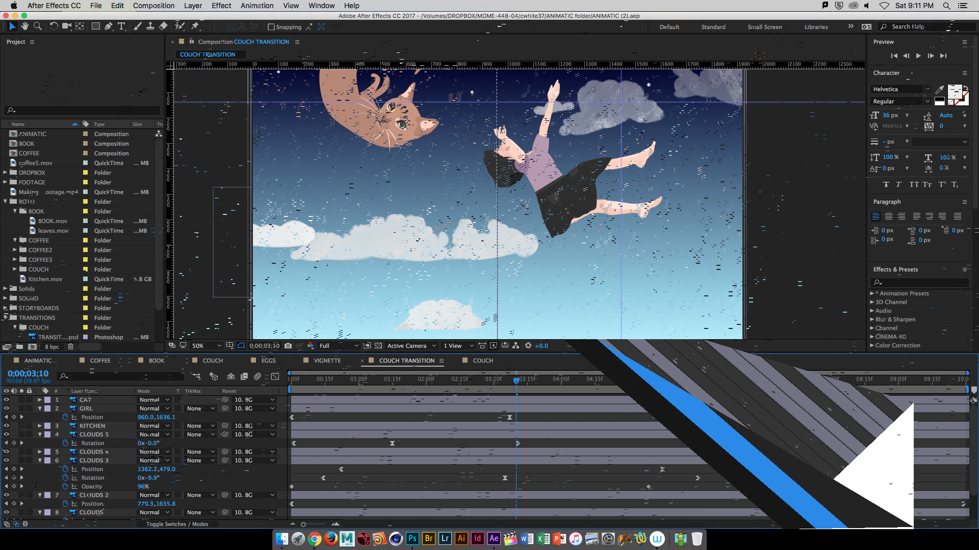Hide the CLOUDS 5 layer eye
The width and height of the screenshot is (979, 550).
7,434
